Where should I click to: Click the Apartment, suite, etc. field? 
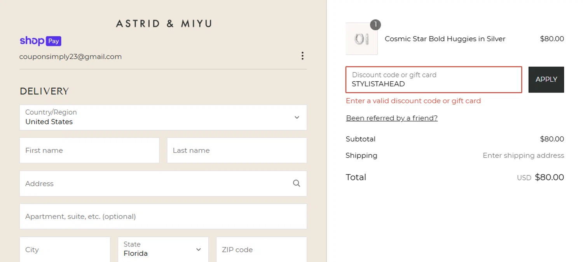pyautogui.click(x=163, y=217)
